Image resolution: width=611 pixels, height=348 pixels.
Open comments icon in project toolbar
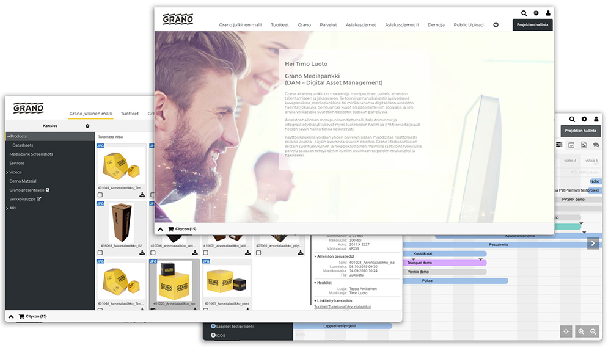(x=596, y=145)
